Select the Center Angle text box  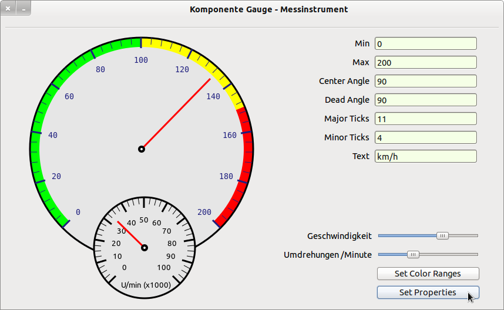(425, 81)
